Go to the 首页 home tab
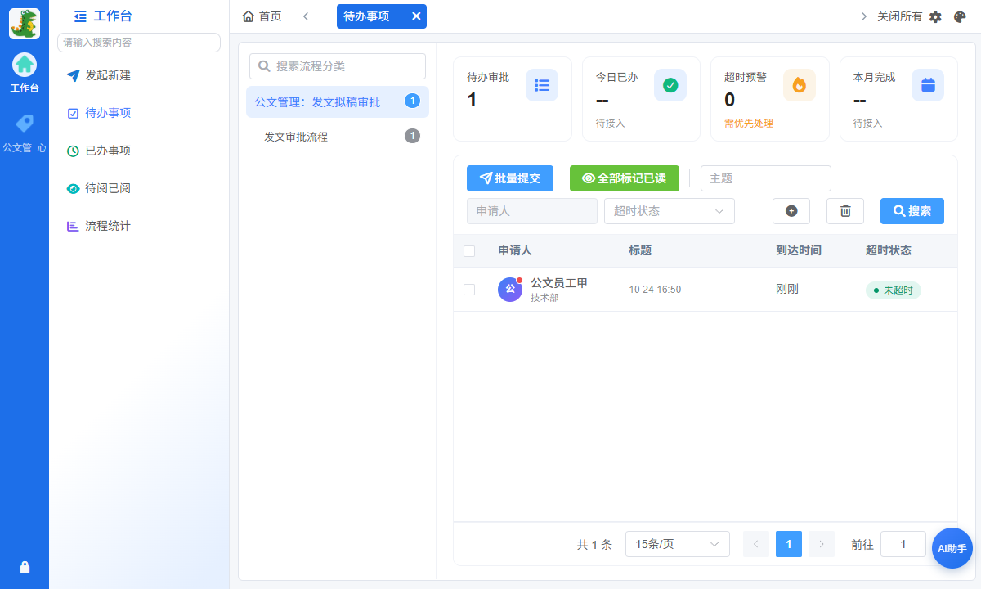 pyautogui.click(x=262, y=16)
